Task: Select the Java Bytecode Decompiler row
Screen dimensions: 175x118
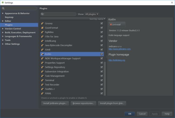Action: 72,45
